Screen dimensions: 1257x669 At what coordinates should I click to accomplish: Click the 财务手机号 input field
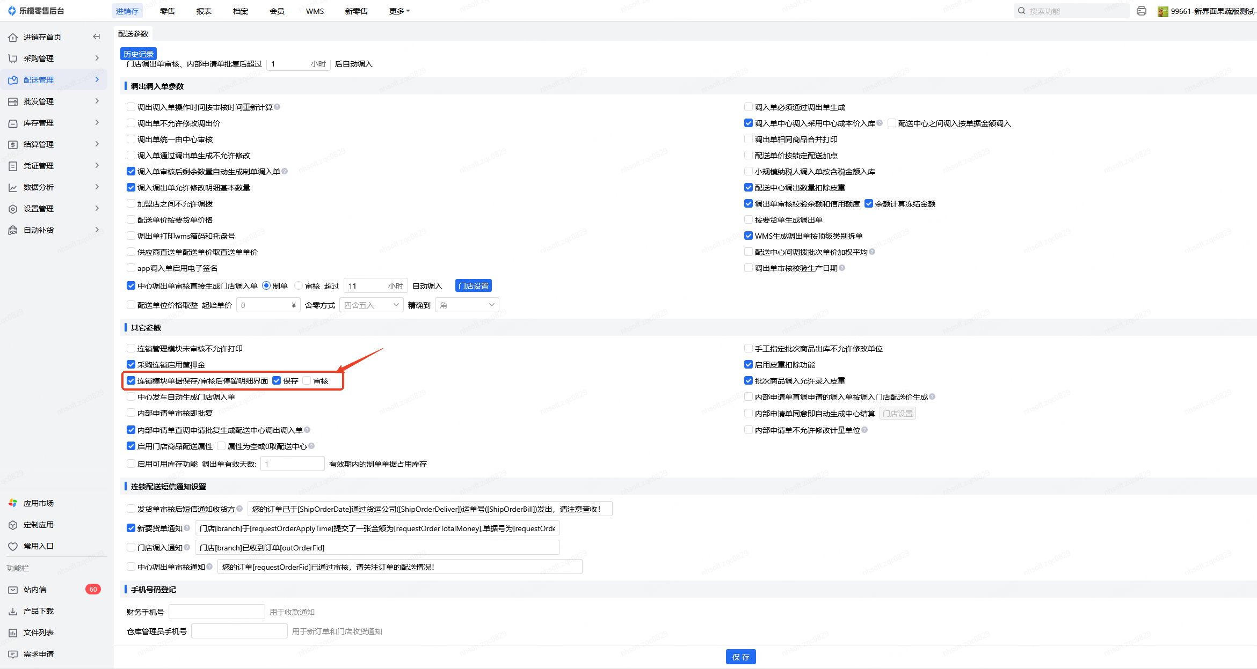tap(216, 612)
